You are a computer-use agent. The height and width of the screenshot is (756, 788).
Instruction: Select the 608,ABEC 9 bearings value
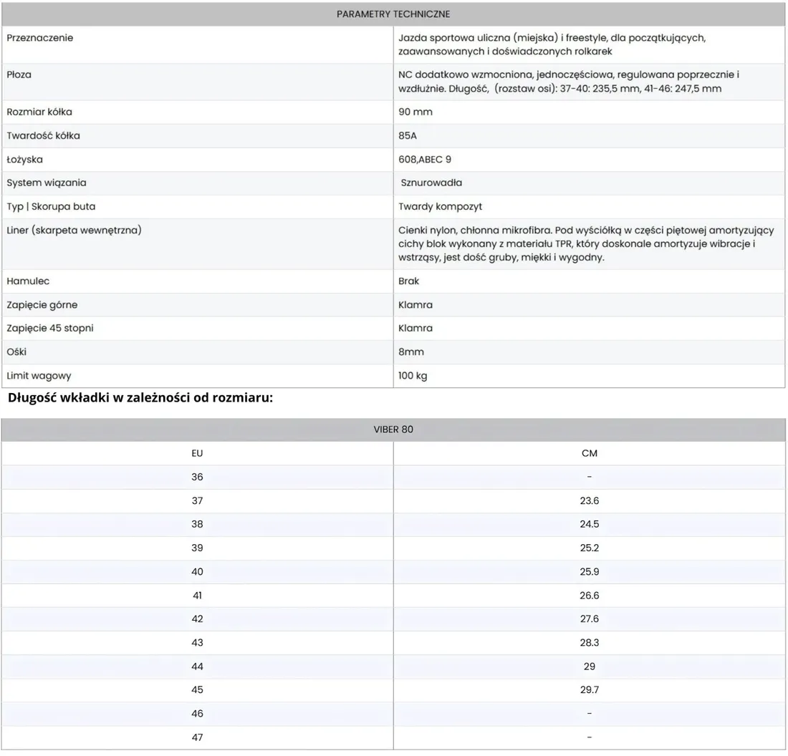[425, 159]
